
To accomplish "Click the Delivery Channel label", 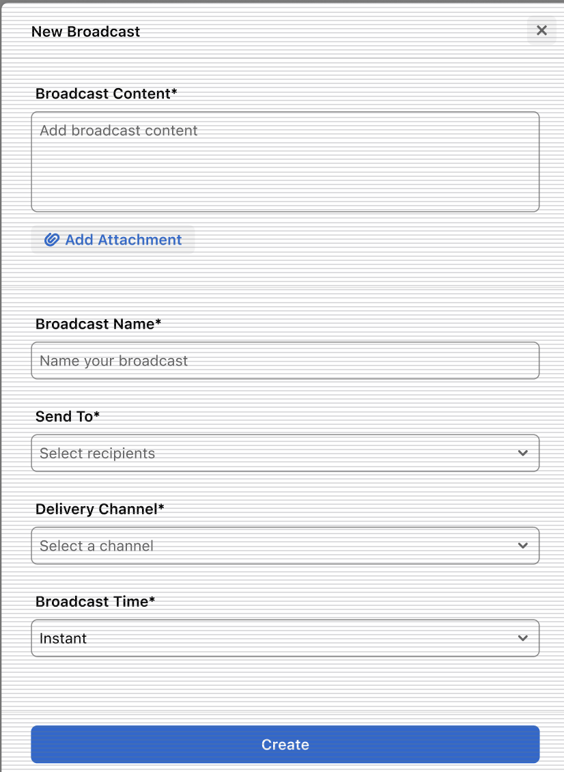I will coord(100,509).
